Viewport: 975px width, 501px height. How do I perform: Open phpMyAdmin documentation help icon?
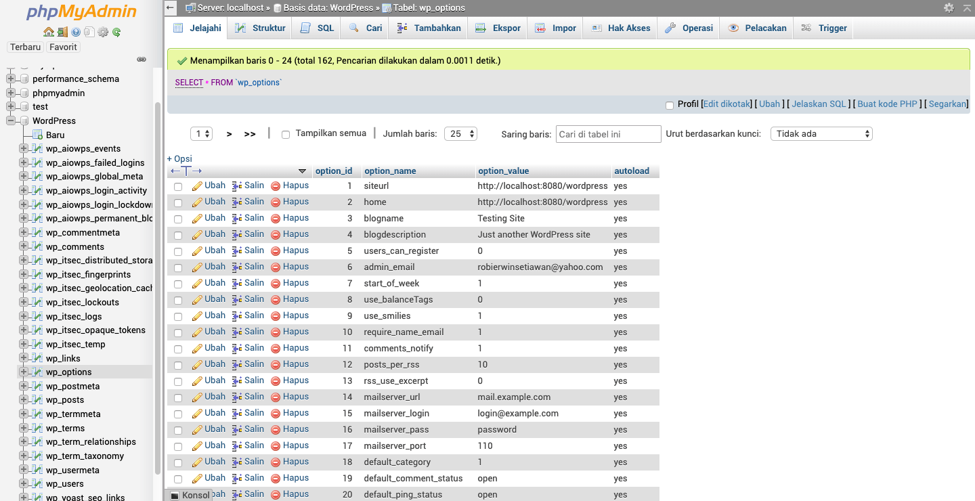[76, 32]
